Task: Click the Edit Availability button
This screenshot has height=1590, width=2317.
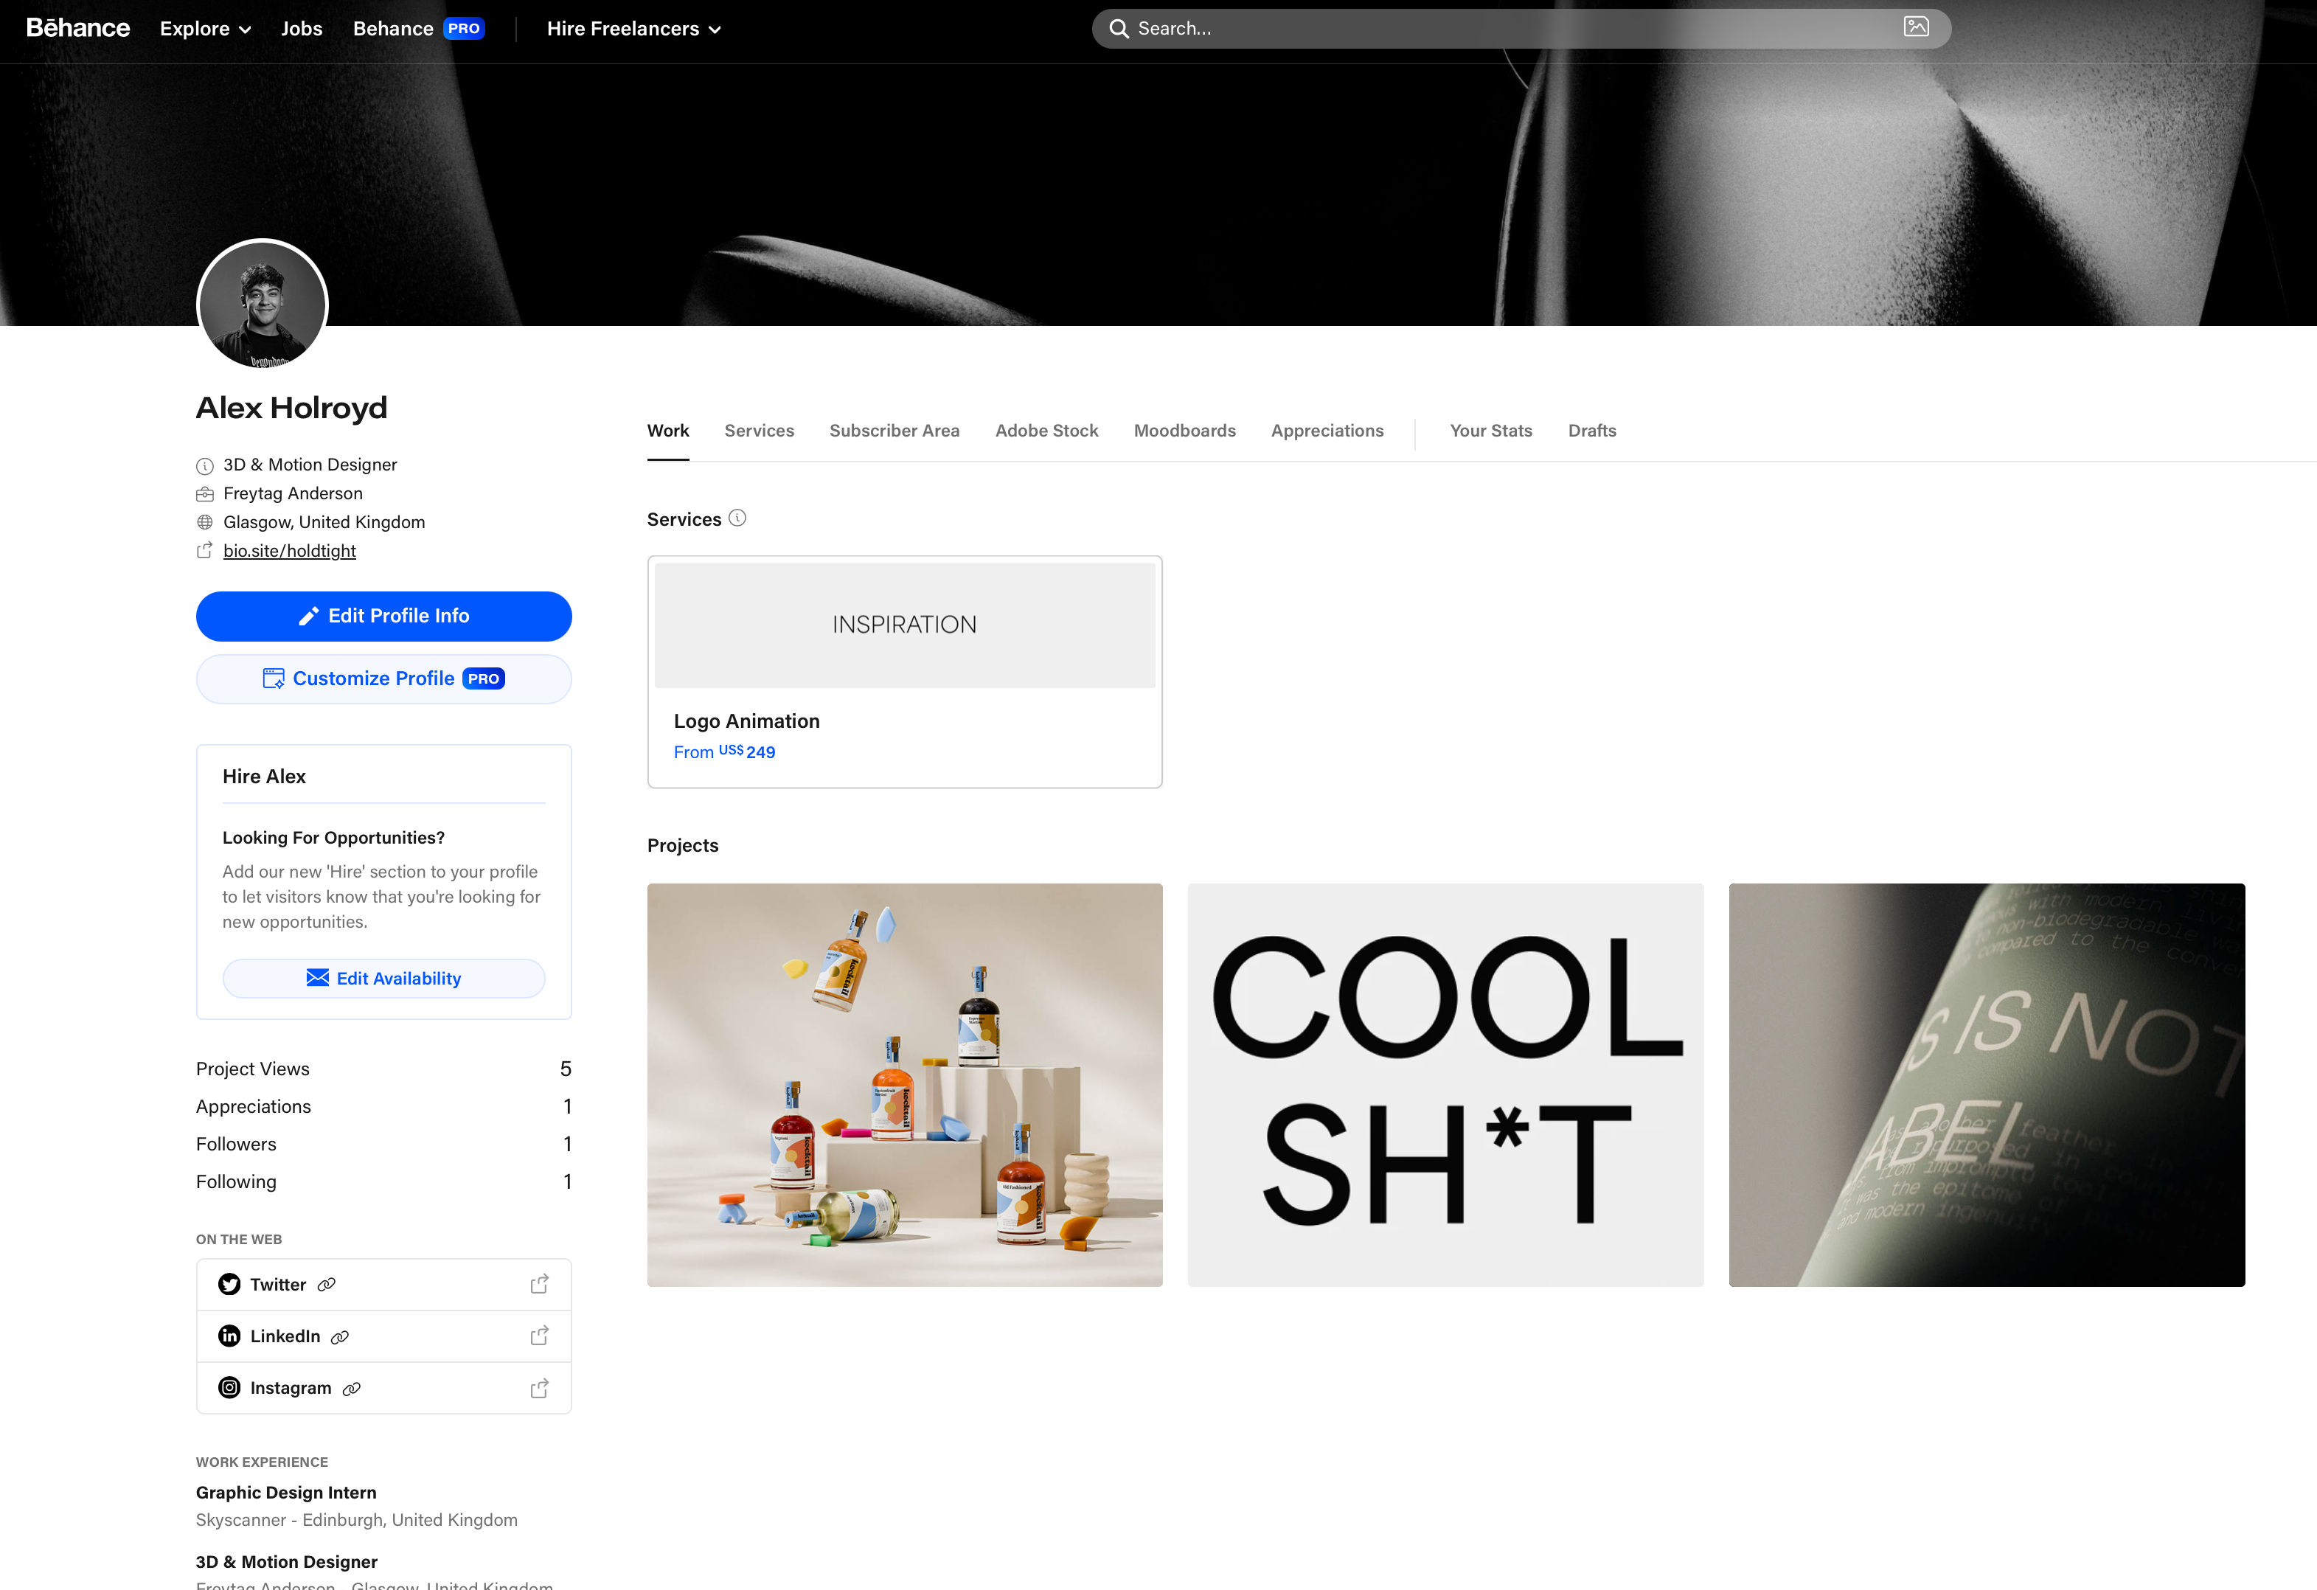Action: pos(384,978)
